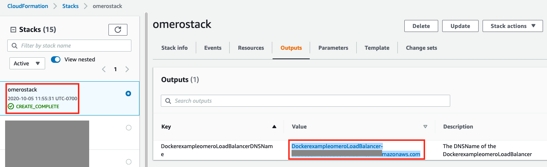The width and height of the screenshot is (547, 167).
Task: Collapse the Stacks panel header icon
Action: pos(13,30)
